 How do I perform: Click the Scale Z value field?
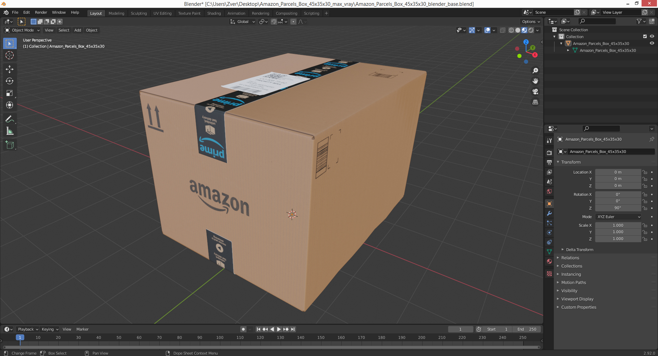(618, 239)
